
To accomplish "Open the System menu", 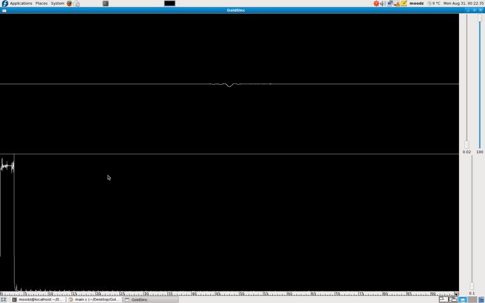I will pos(58,4).
